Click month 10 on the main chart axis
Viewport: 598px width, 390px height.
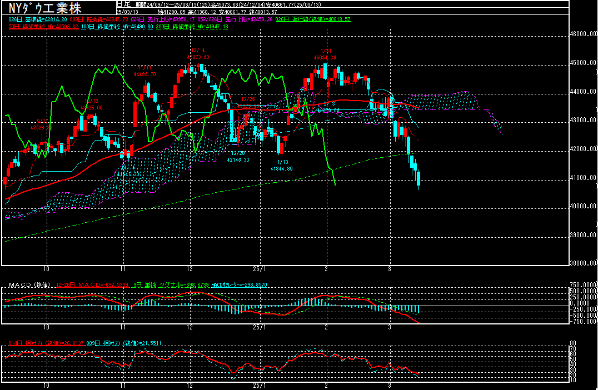point(46,269)
